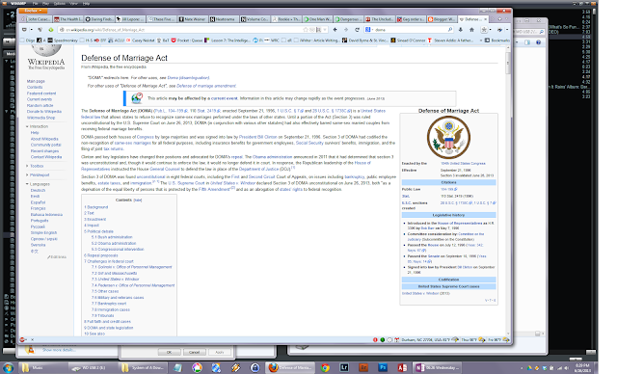Open the Casey Neistat bookmark

click(141, 40)
